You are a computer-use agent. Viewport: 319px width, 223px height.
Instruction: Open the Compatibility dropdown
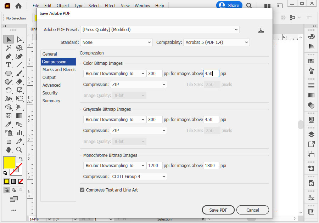point(217,42)
